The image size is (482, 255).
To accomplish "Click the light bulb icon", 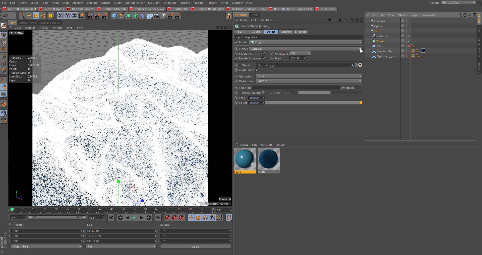I will pos(164,16).
